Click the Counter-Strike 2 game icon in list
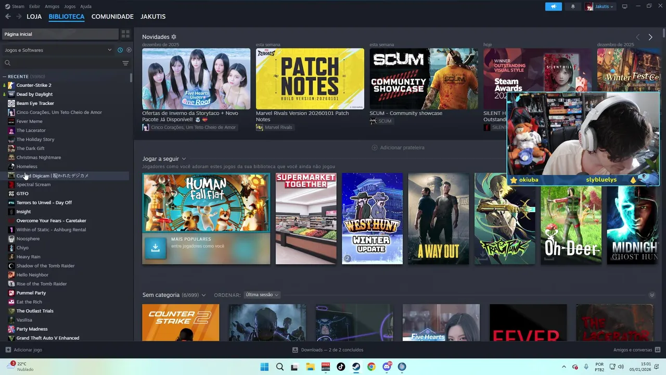666x375 pixels. (11, 85)
